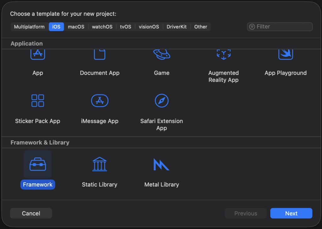The image size is (322, 229).
Task: Open the DriverKit tab
Action: tap(177, 27)
